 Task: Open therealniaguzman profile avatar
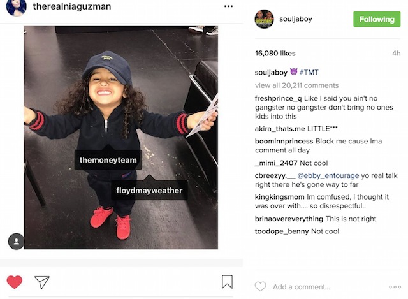click(17, 7)
